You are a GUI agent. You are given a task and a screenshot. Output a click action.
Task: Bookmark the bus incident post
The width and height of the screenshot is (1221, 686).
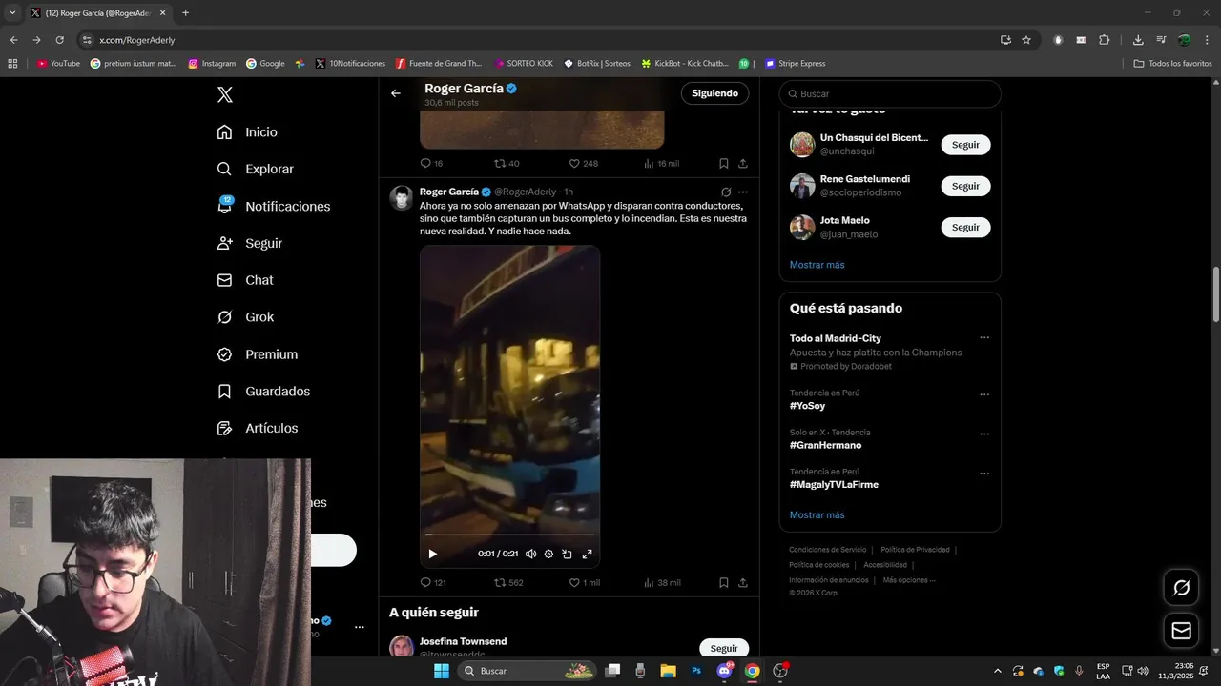[723, 582]
